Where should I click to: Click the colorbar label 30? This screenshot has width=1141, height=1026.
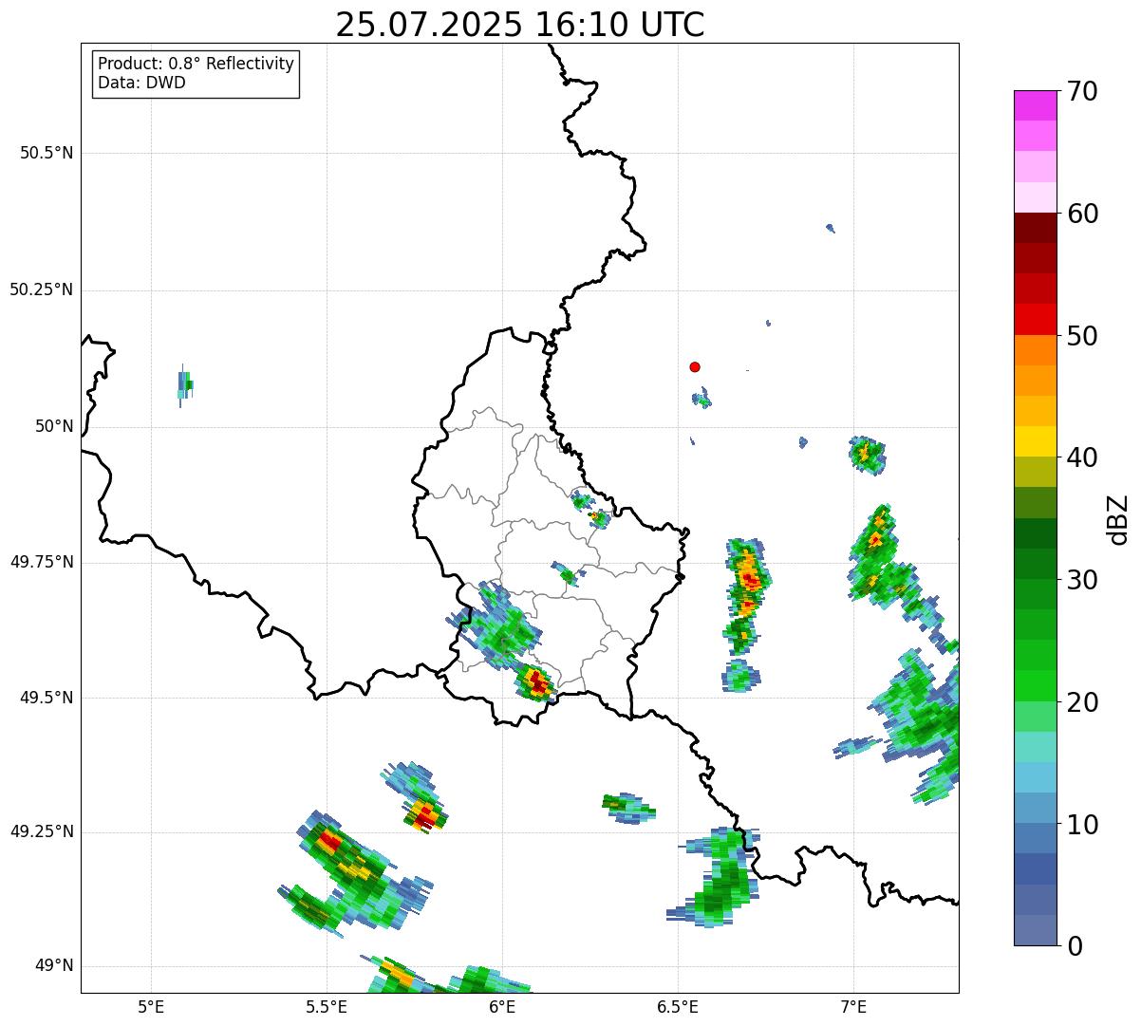tap(1082, 580)
